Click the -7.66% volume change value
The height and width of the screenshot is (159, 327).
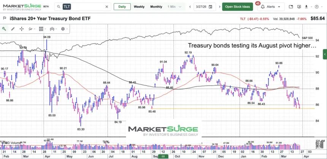coord(302,19)
